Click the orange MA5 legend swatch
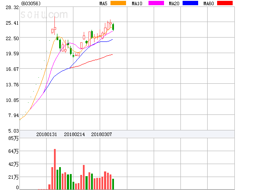 click(x=118, y=3)
